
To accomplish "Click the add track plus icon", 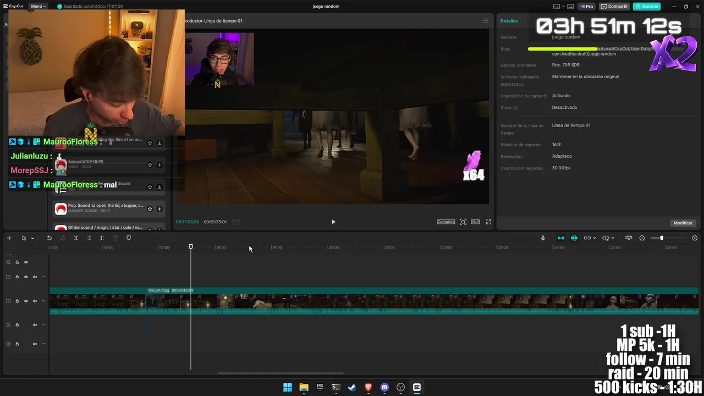I will tap(9, 238).
